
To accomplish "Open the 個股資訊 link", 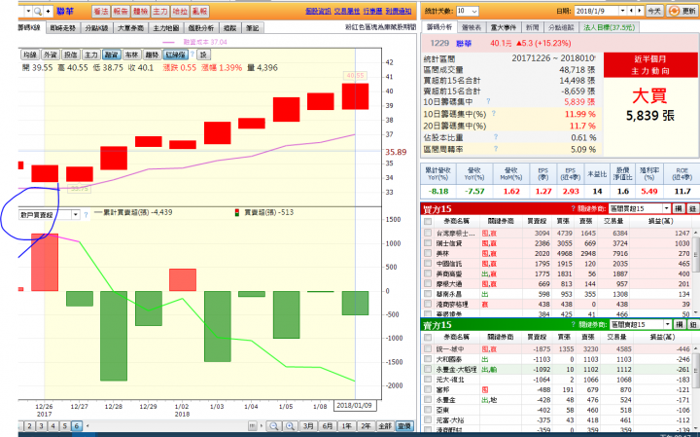I will 318,11.
